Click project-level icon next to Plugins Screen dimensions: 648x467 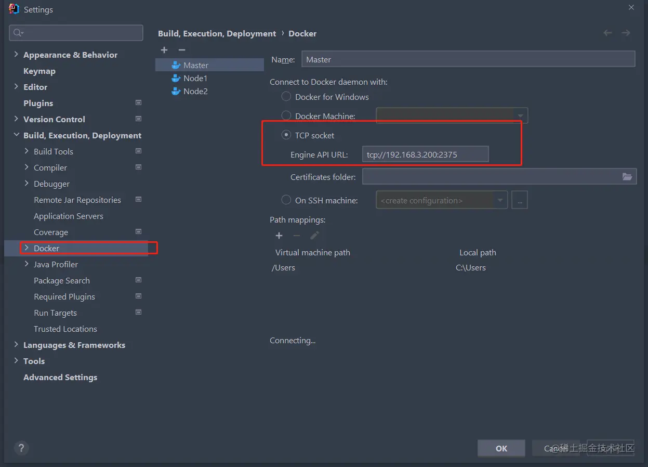[x=138, y=102]
